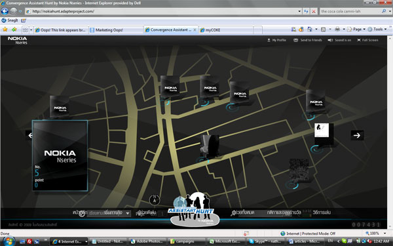Open the search provider dropdown arrow

[x=390, y=11]
